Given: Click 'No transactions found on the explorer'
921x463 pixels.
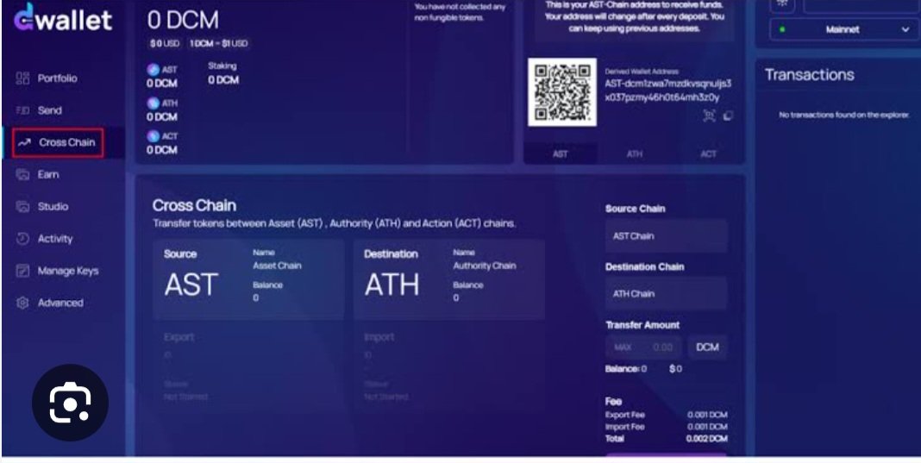Looking at the screenshot, I should pyautogui.click(x=844, y=116).
